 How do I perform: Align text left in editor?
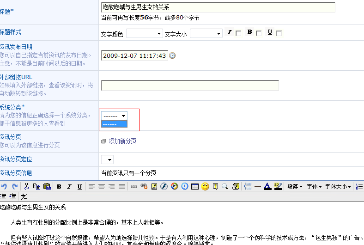pyautogui.click(x=91, y=186)
